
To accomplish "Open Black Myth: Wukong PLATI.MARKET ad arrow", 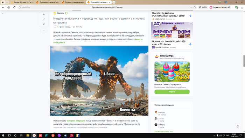I will [x=190, y=16].
